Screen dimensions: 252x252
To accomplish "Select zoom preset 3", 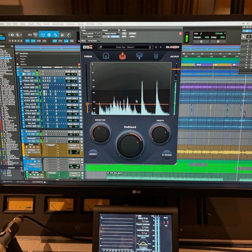I will tap(15, 41).
